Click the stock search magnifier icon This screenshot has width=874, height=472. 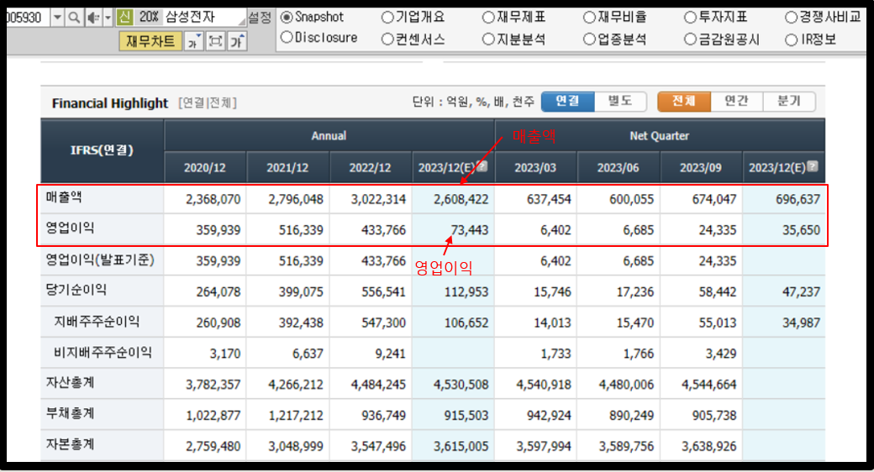pyautogui.click(x=74, y=18)
